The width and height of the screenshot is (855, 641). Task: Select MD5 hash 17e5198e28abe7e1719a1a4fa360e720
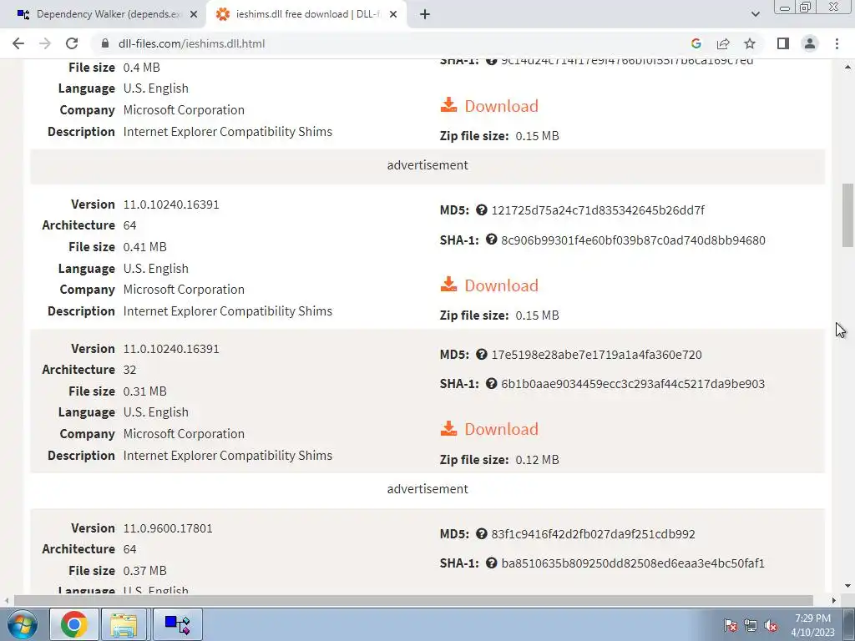(596, 355)
